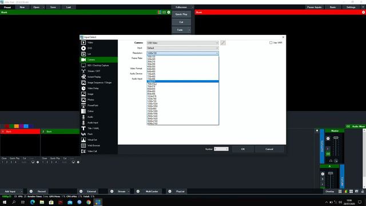Toggle overlay 3 on input 2
Screen dimensions: 366x206
pyautogui.click(x=51, y=162)
